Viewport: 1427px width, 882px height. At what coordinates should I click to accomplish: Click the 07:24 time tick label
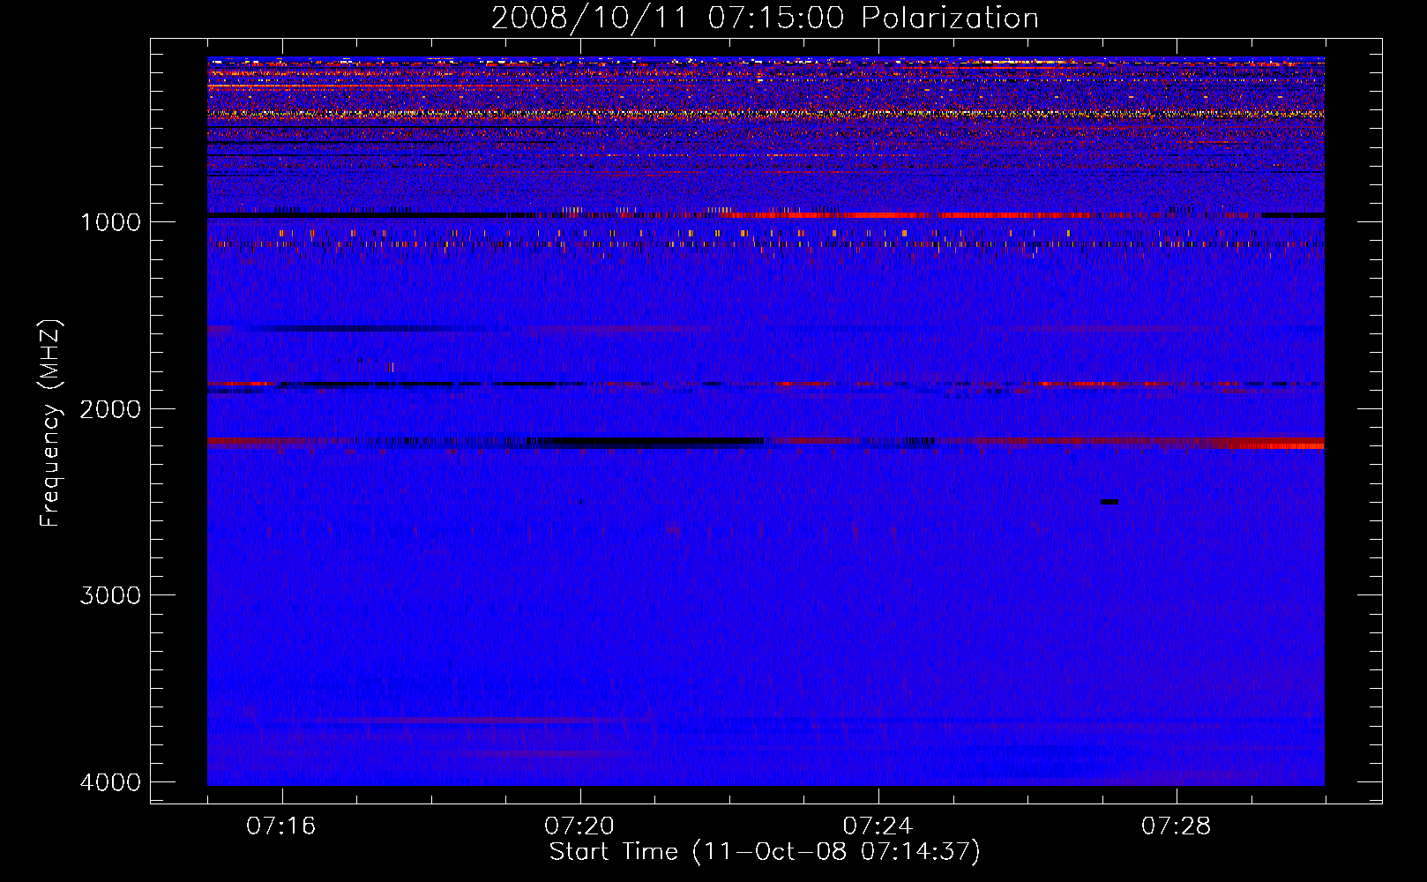click(x=878, y=826)
